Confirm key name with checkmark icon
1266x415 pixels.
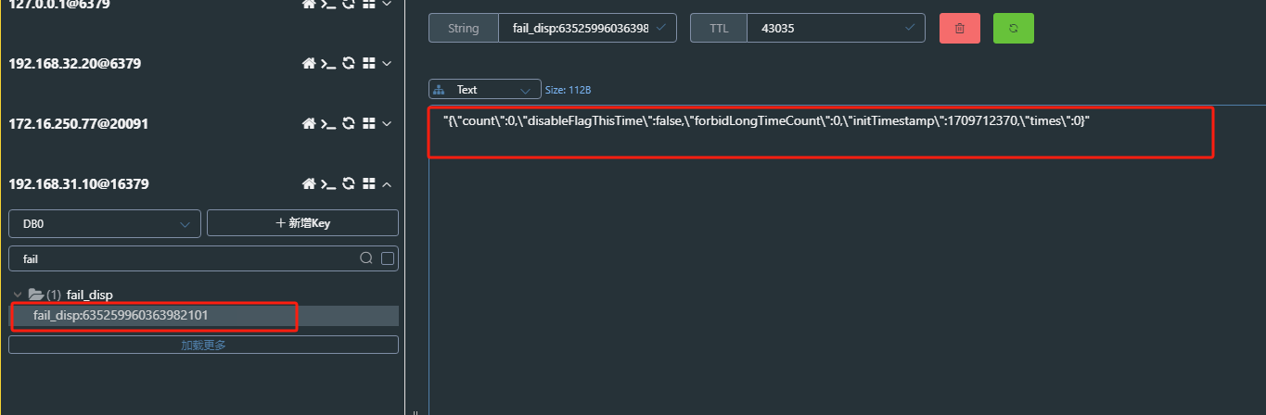[x=660, y=29]
